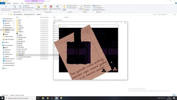Sort by the Размер (Size) column header
177x100 pixels.
click(x=66, y=17)
